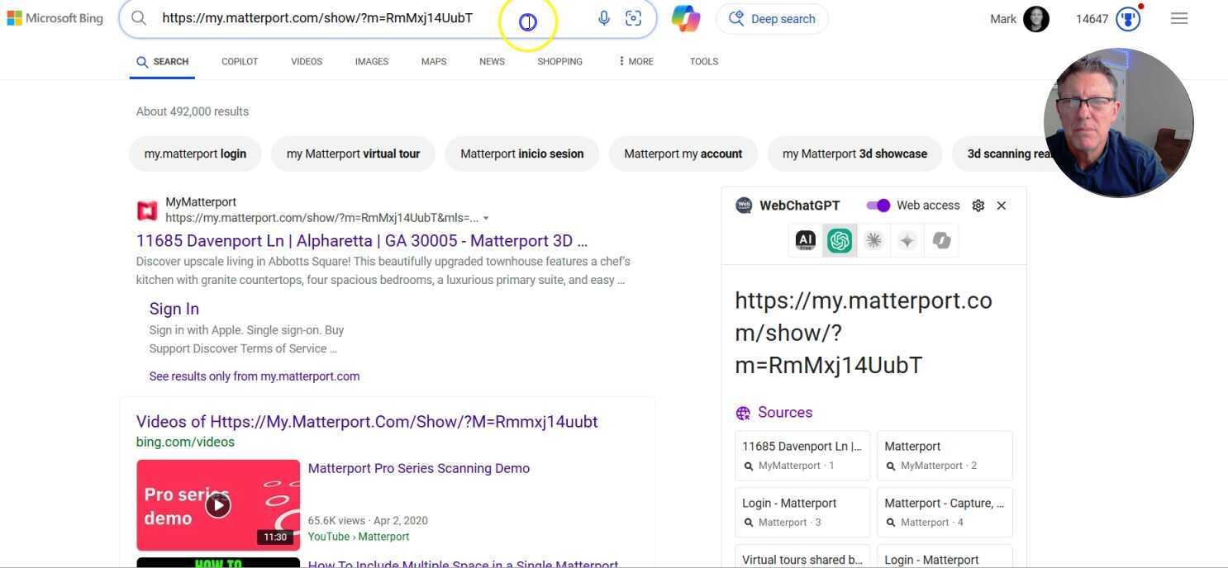This screenshot has width=1228, height=568.
Task: Open Microsoft Rewards trophy icon
Action: point(1129,19)
